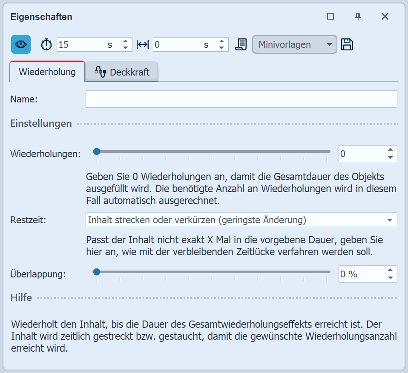Viewport: 408px width, 373px height.
Task: Click the Überlappung percent input field
Action: (x=361, y=274)
